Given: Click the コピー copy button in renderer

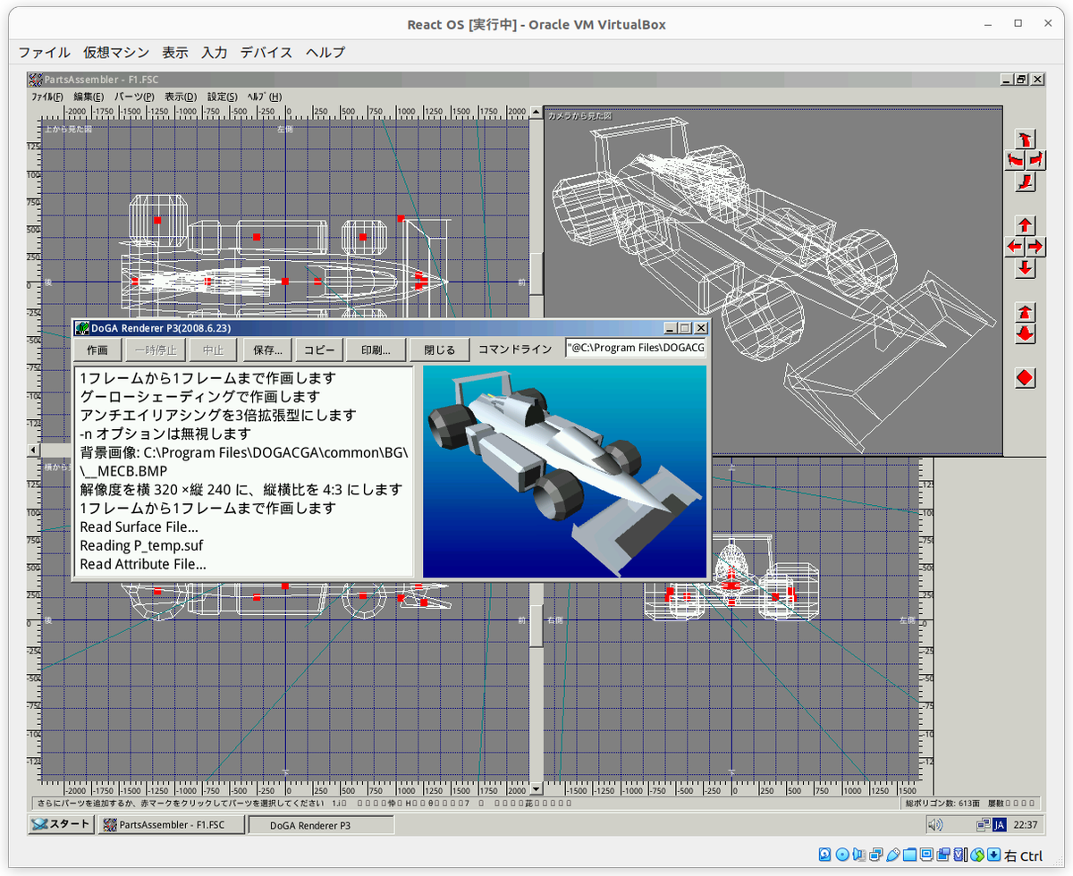Looking at the screenshot, I should [x=317, y=350].
